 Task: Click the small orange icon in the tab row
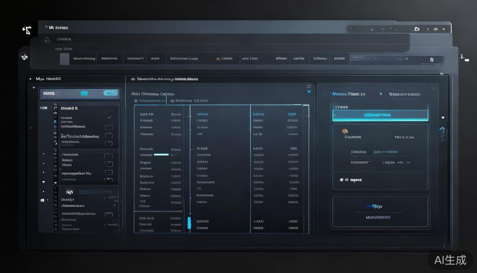(x=218, y=59)
